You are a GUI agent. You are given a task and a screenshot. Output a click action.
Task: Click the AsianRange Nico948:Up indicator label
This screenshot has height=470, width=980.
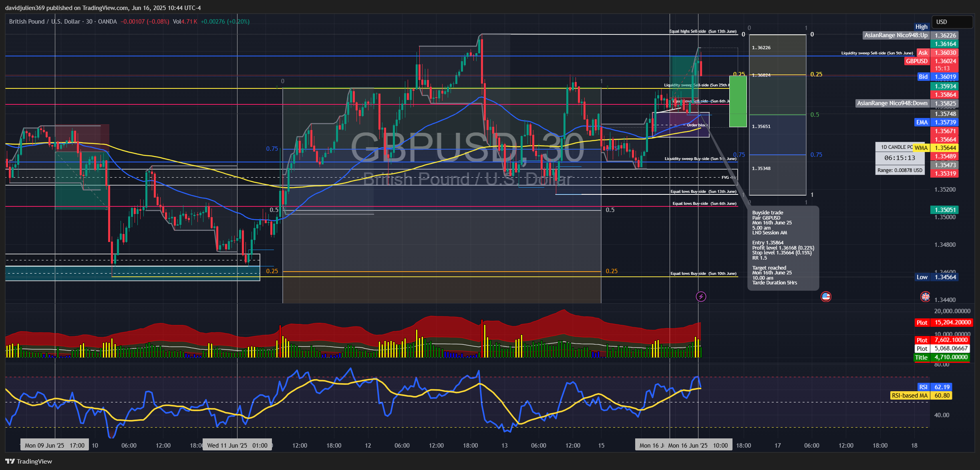[x=896, y=35]
